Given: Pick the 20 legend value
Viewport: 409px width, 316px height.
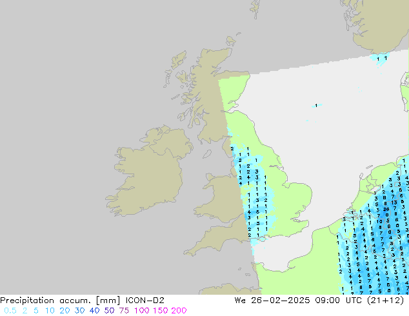Looking at the screenshot, I should 65,311.
